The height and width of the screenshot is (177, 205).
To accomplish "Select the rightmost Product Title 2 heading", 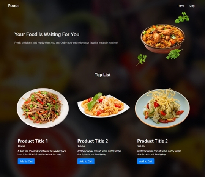I will pos(153,141).
